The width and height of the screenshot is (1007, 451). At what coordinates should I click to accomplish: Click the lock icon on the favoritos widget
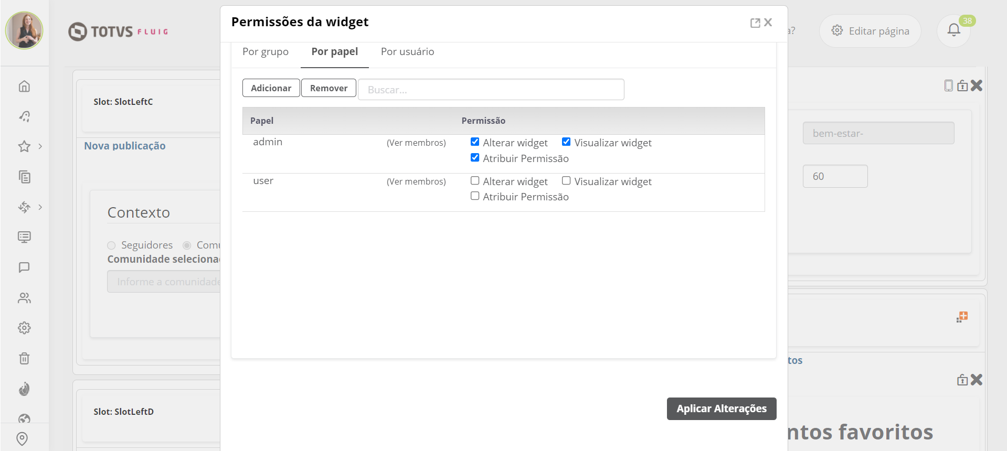point(962,380)
